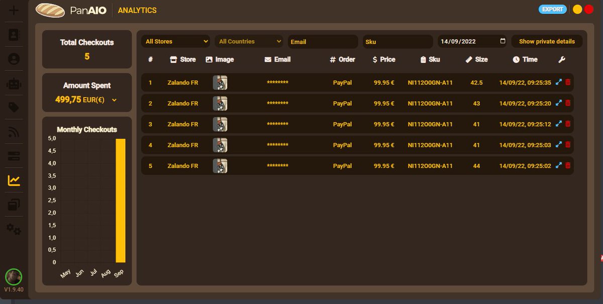Click SKU NI112O0GN-A11 in row 1
The image size is (603, 304).
430,82
